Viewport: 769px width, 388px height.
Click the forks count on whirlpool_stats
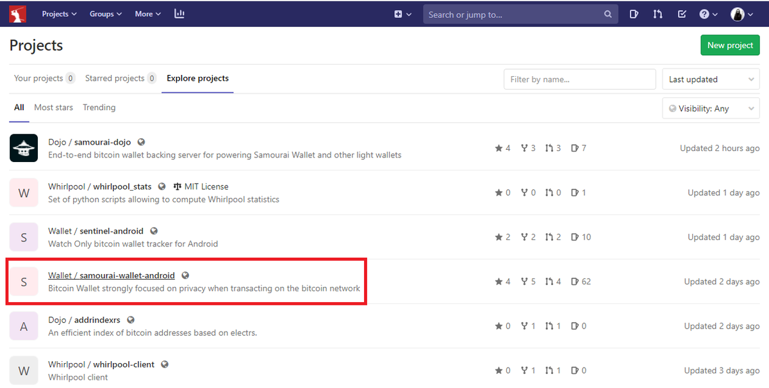pyautogui.click(x=528, y=193)
